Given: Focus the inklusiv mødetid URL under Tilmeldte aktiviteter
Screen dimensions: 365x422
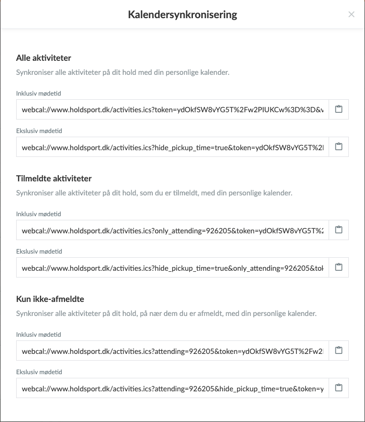Looking at the screenshot, I should [172, 230].
